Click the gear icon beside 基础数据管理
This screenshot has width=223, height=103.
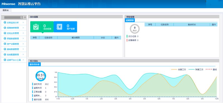tap(5, 49)
